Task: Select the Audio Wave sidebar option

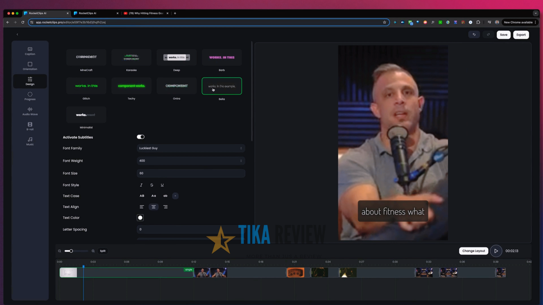Action: click(30, 111)
